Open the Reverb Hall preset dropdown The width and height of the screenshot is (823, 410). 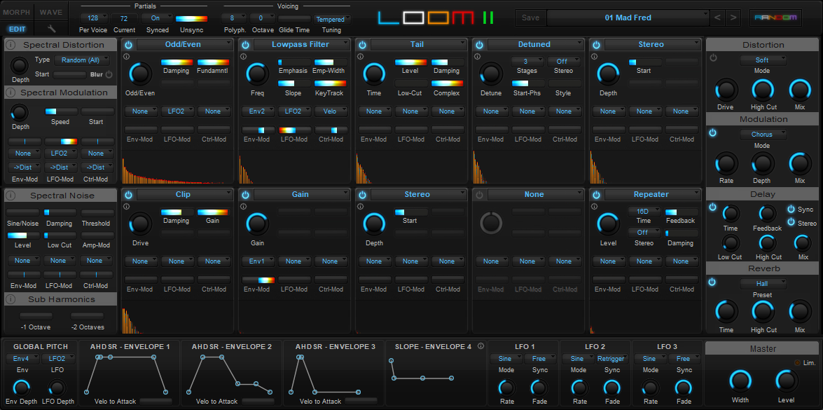click(x=762, y=284)
